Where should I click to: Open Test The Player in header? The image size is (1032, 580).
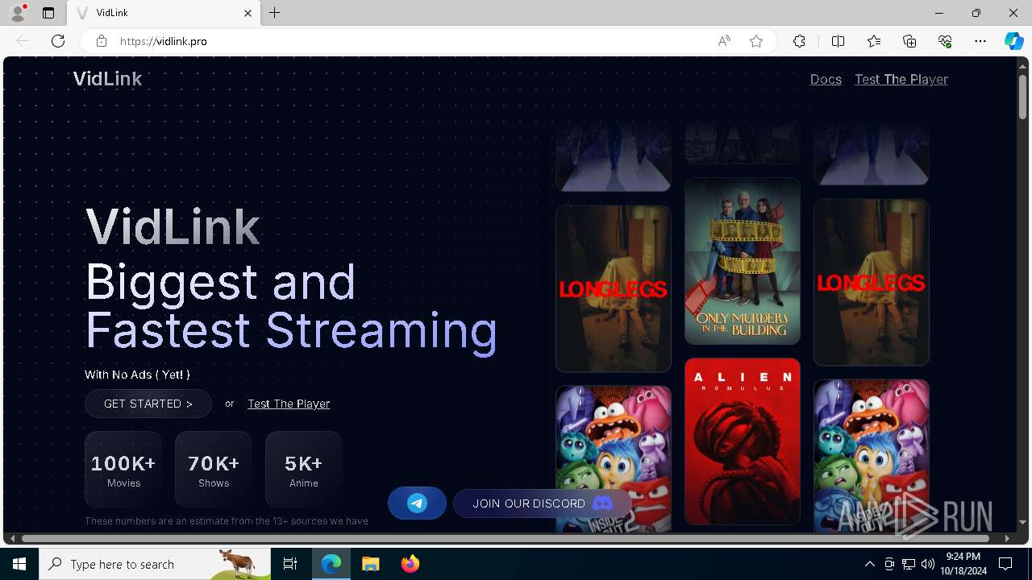901,79
